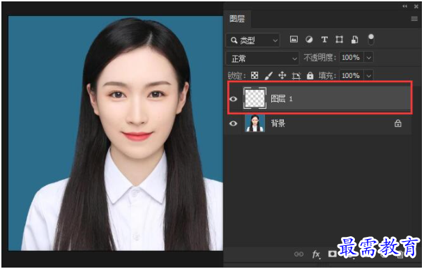Screen dimensions: 424x269
Task: Lock position move-arrows icon
Action: coord(282,75)
